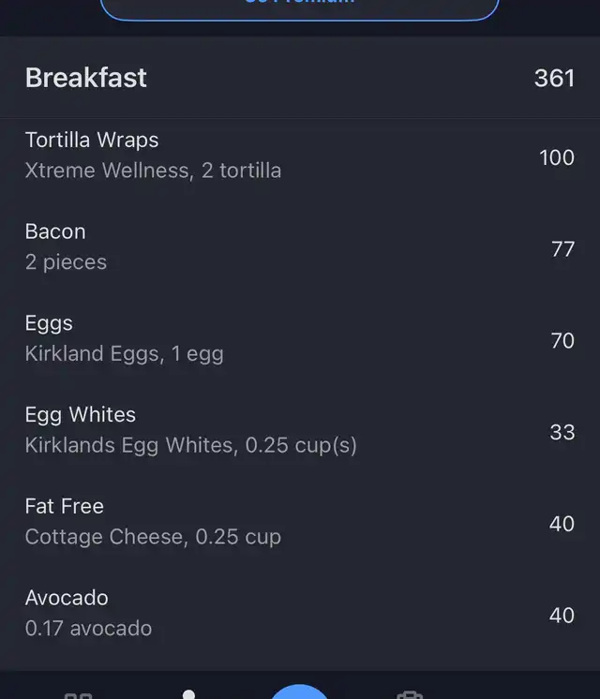Image resolution: width=600 pixels, height=699 pixels.
Task: Tap the 100 calorie value for Tortilla Wraps
Action: tap(557, 157)
